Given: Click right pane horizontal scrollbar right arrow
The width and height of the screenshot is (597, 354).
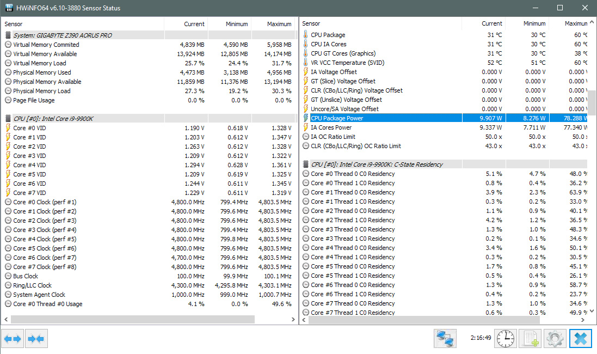Looking at the screenshot, I should tap(583, 320).
